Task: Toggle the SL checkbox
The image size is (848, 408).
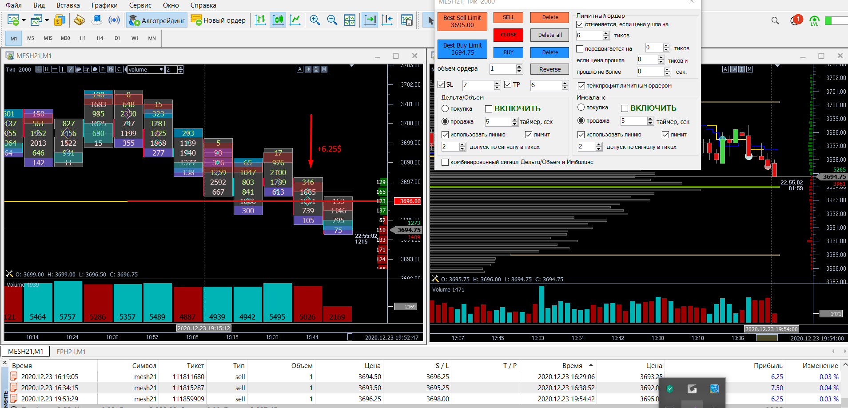Action: [441, 84]
